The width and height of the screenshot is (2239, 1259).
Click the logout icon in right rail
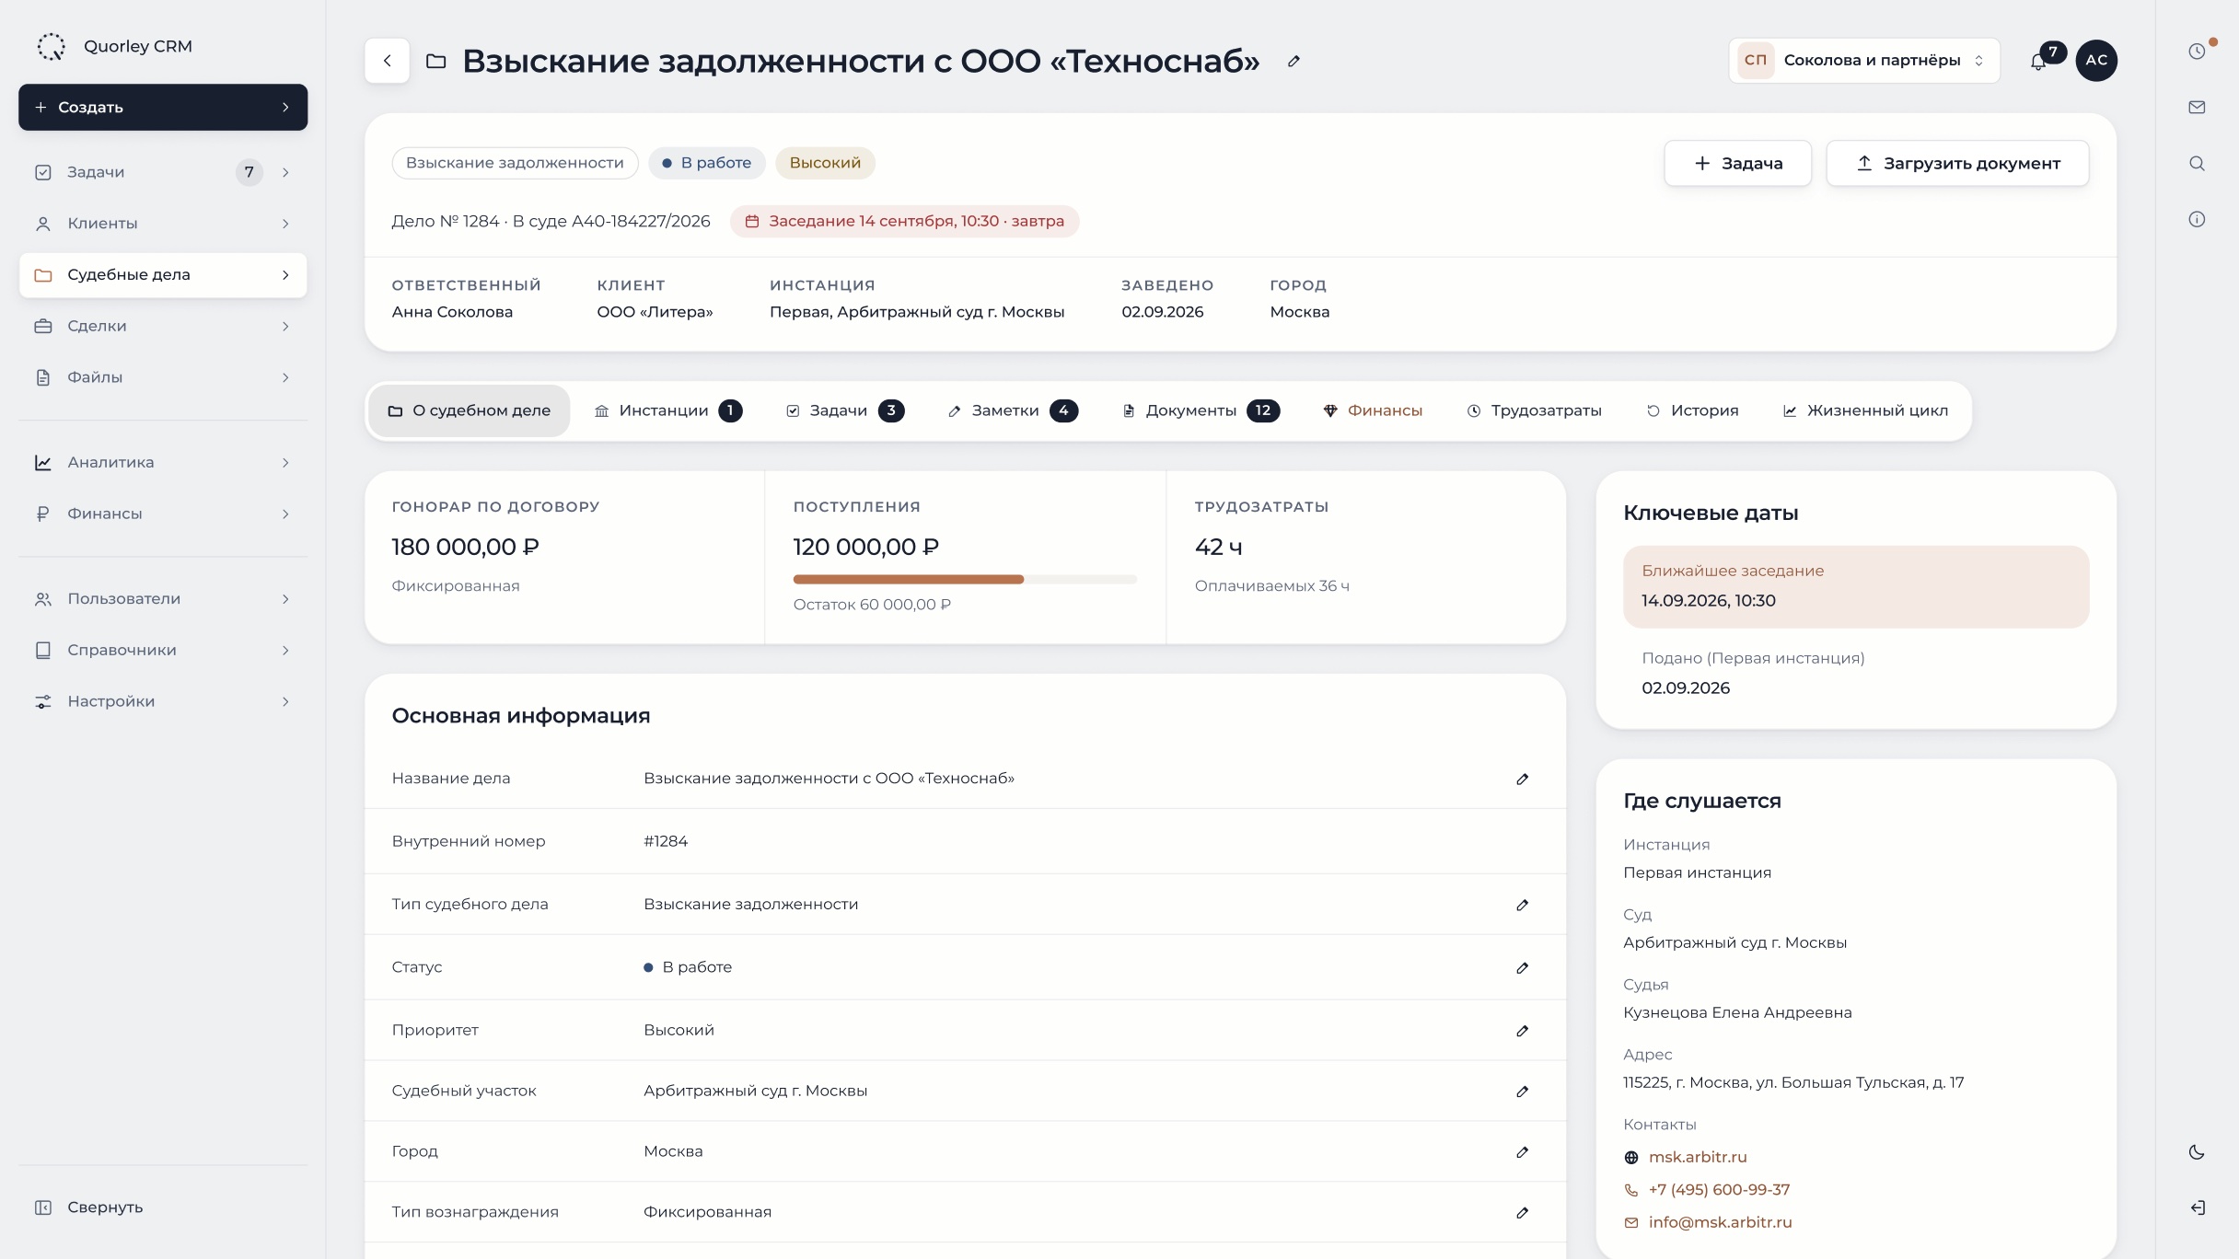pos(2197,1208)
